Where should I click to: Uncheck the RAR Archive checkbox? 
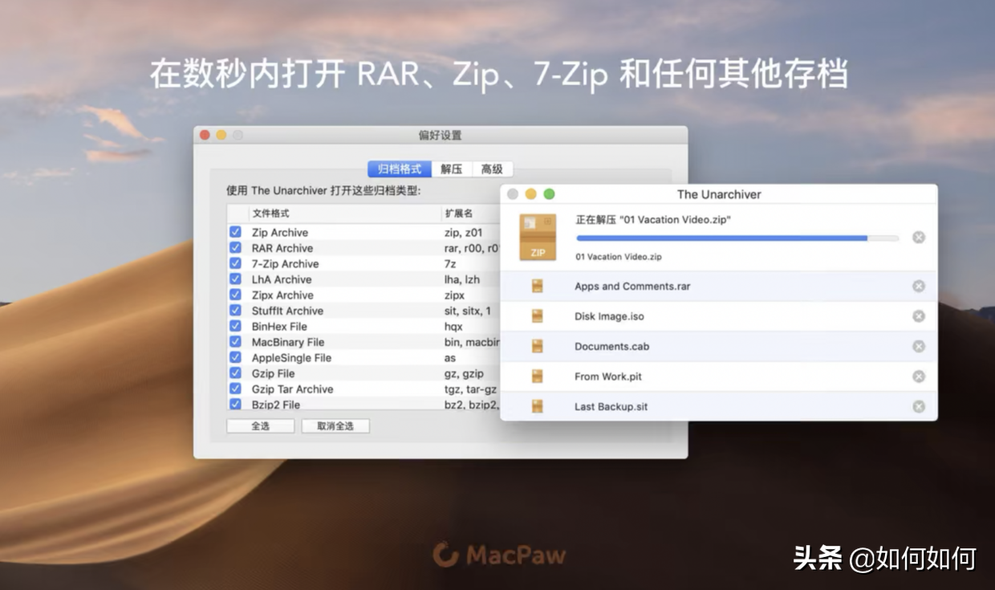tap(235, 248)
